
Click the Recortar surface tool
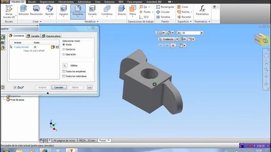tap(184, 17)
